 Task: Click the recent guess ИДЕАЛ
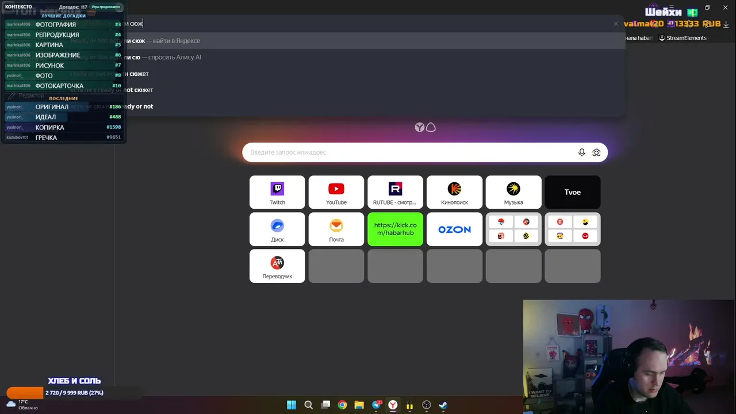(46, 117)
